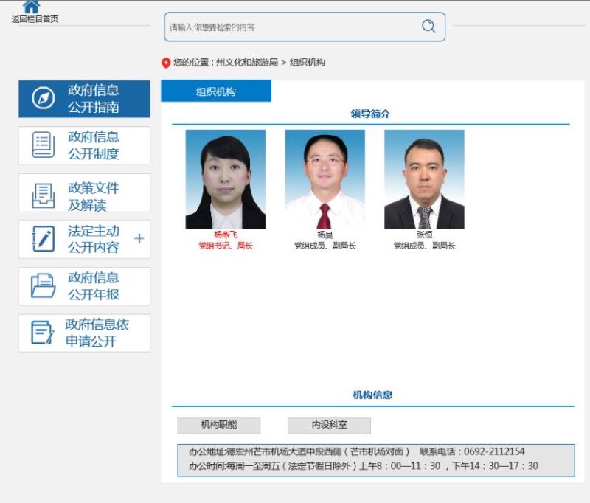
Task: Click the document icon beside 政府信息公开制度
Action: (43, 145)
